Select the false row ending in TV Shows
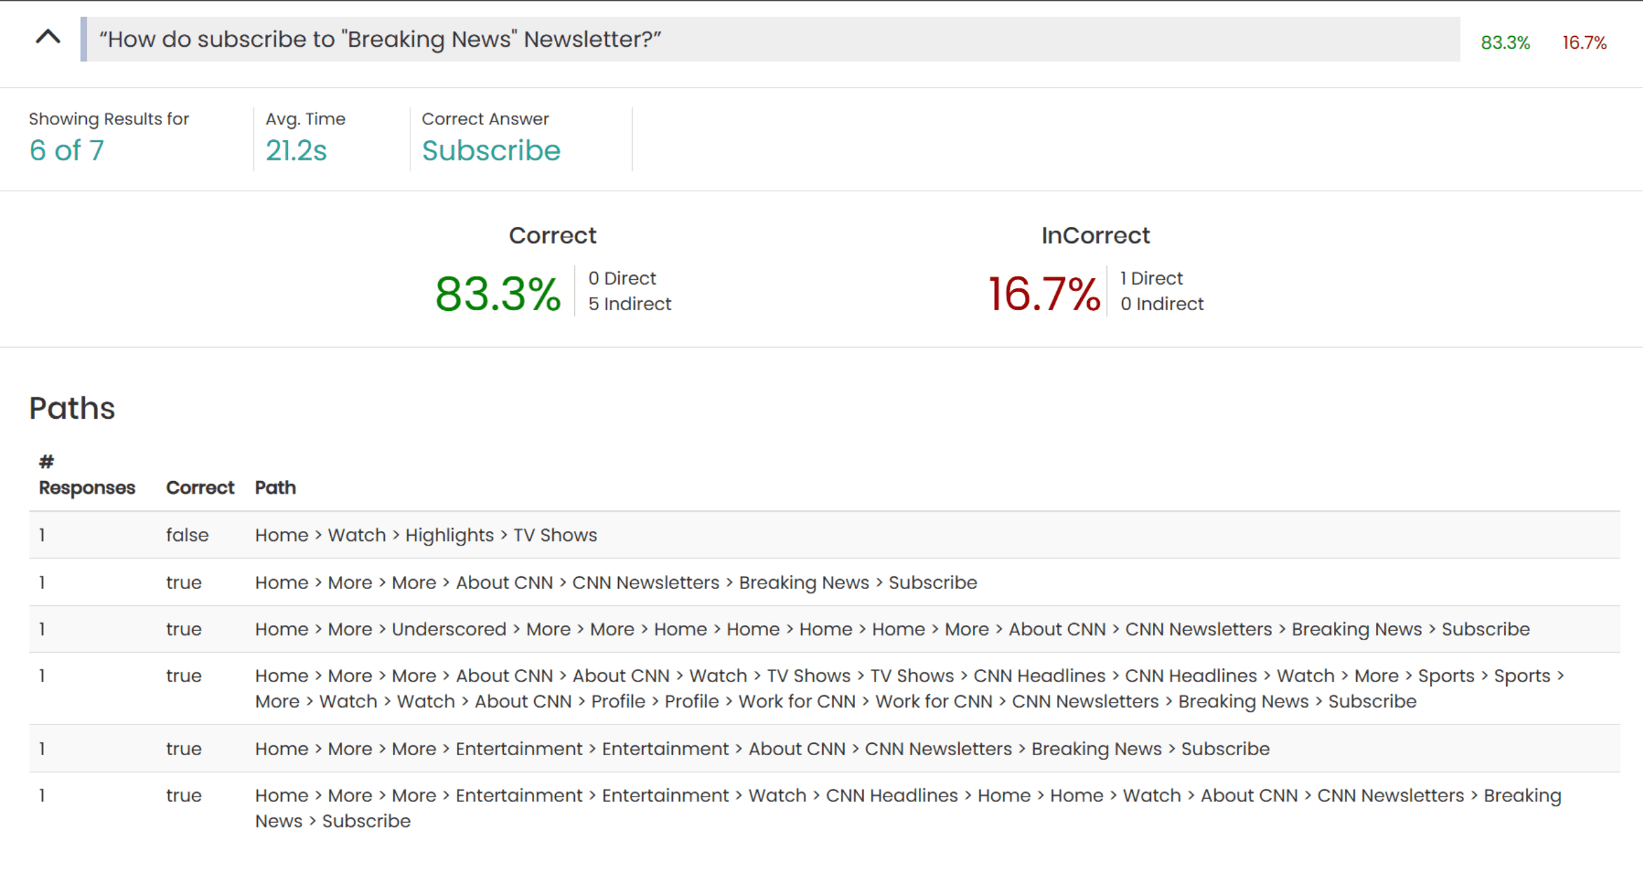Viewport: 1643px width, 886px height. 426,535
